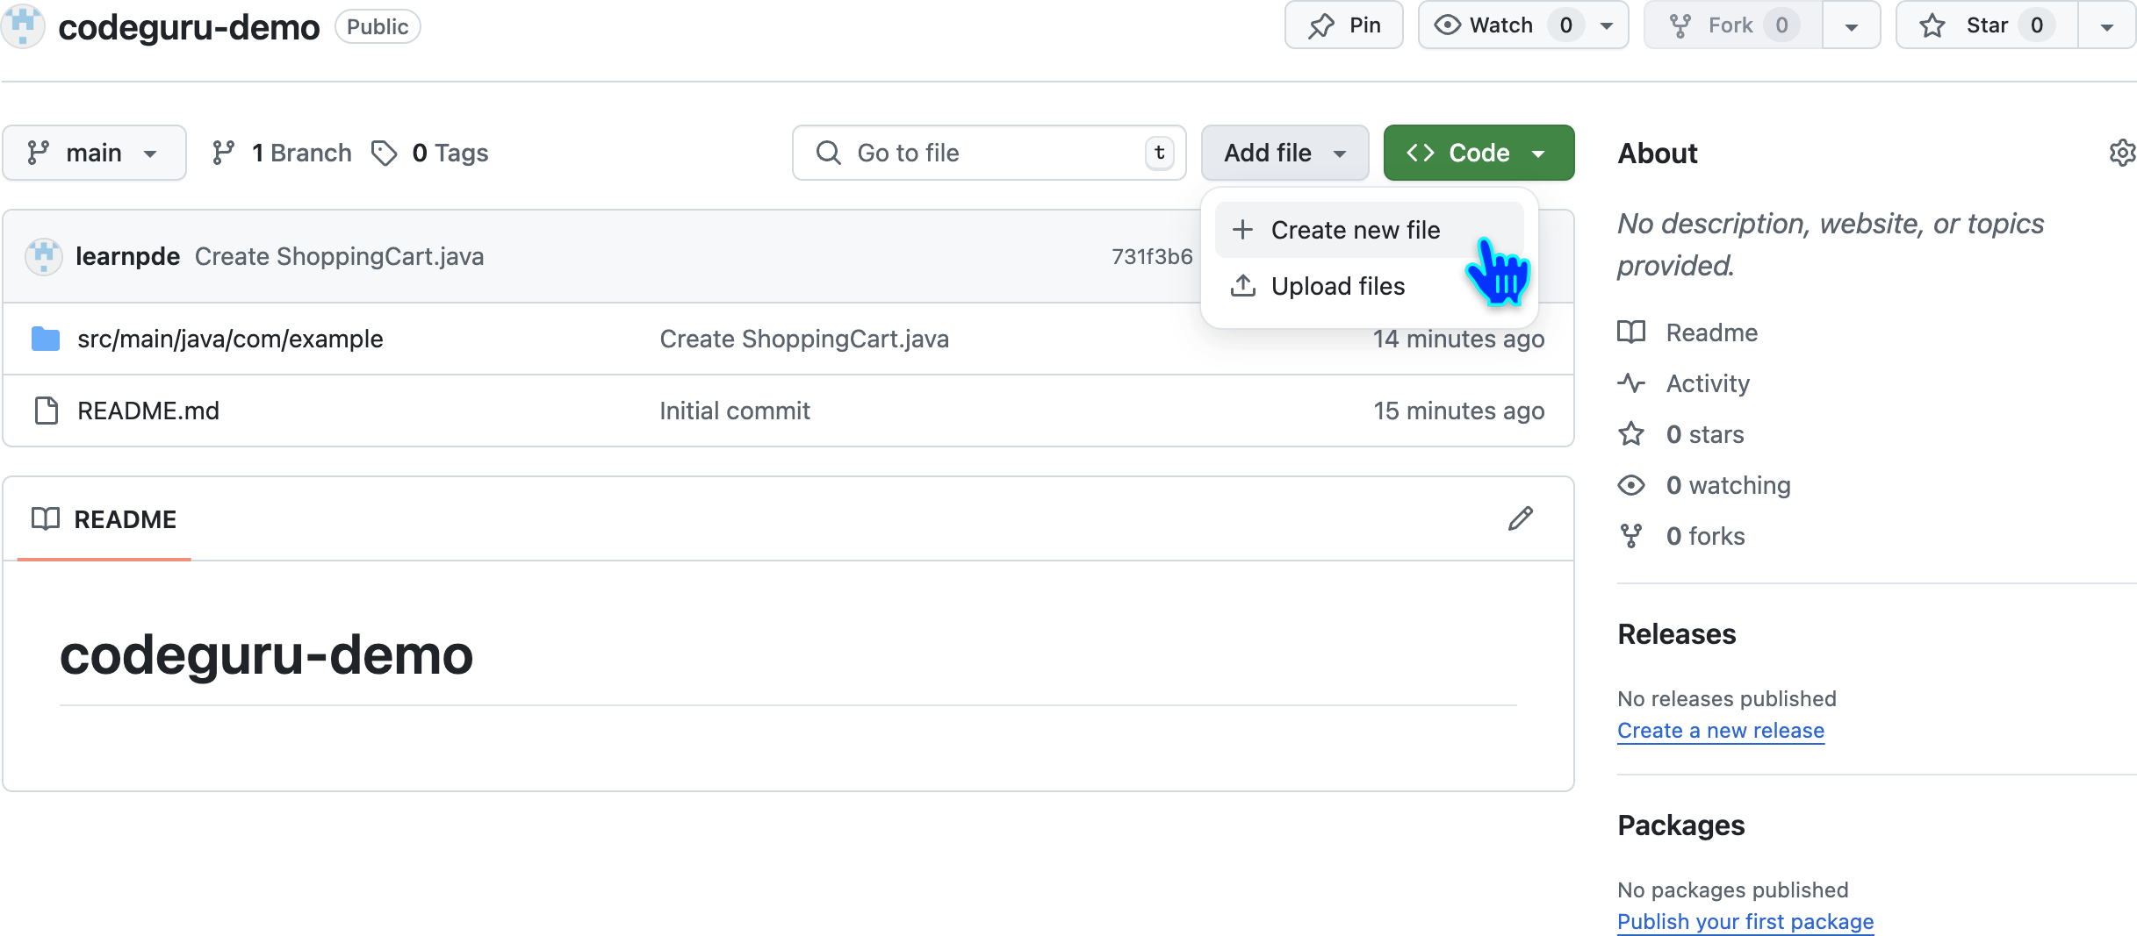Click Create a new release link
The image size is (2137, 936).
(x=1721, y=730)
